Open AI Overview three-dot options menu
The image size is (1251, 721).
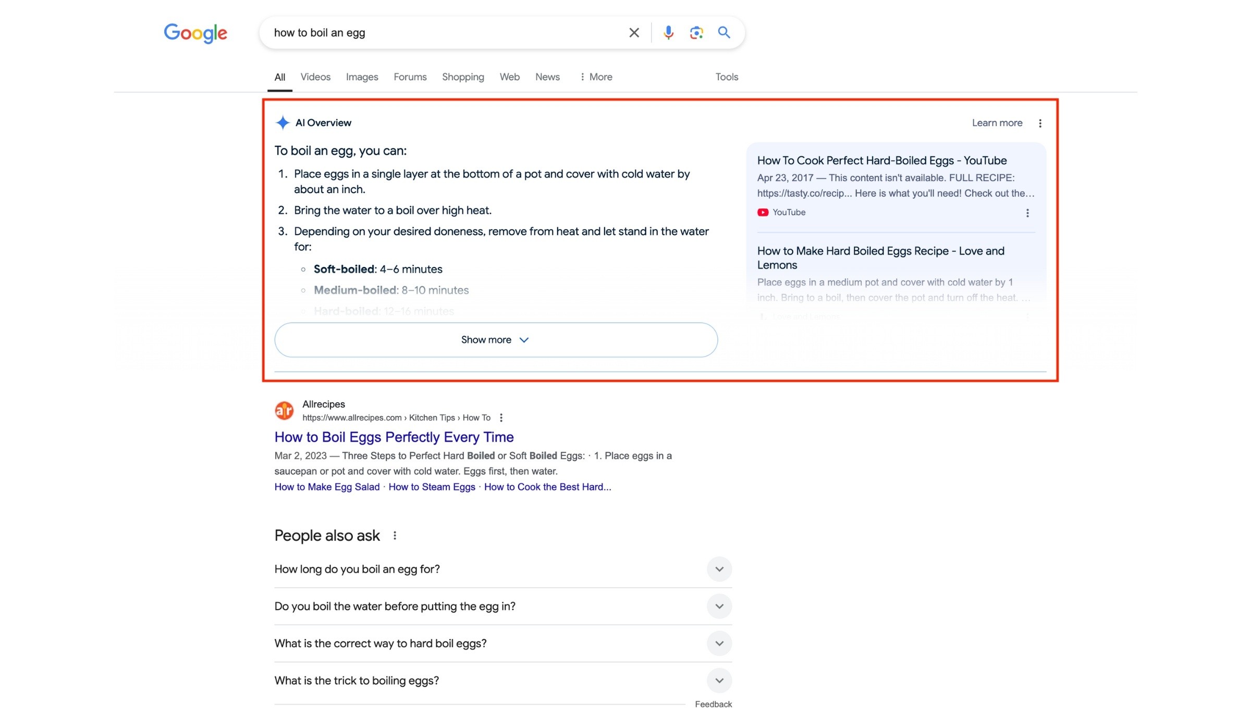click(1040, 123)
